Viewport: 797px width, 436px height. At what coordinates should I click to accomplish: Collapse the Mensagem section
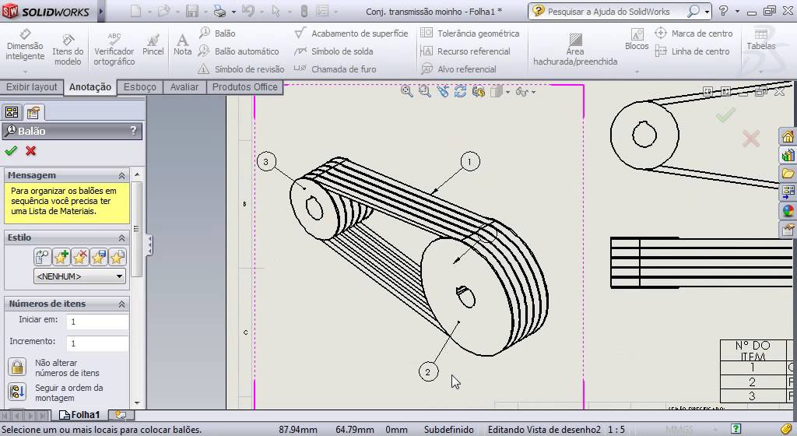pos(121,175)
